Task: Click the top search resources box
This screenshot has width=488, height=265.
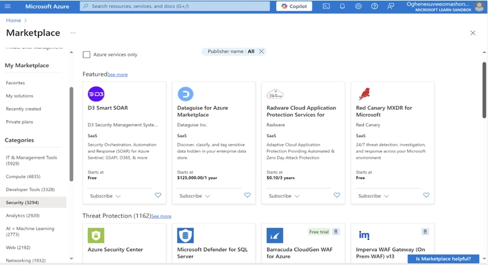Action: pyautogui.click(x=175, y=6)
